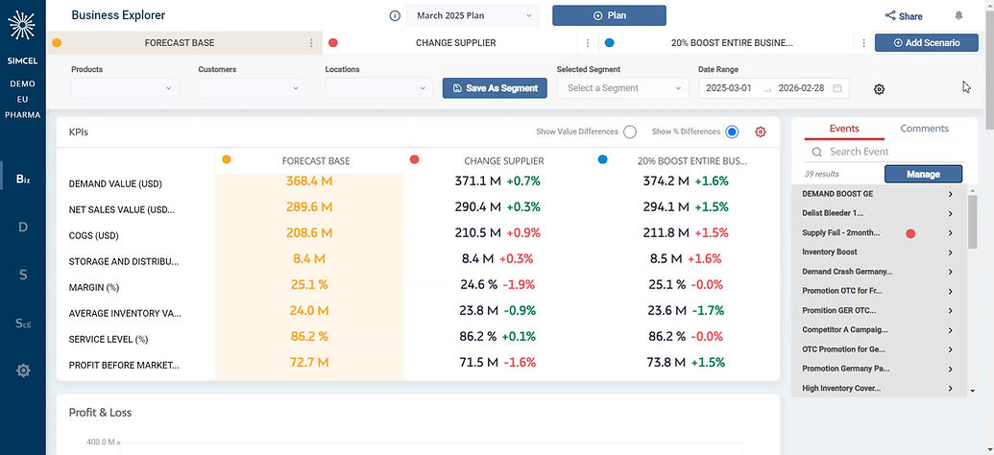The width and height of the screenshot is (994, 455).
Task: Open filter settings gear next to date range
Action: pyautogui.click(x=879, y=89)
